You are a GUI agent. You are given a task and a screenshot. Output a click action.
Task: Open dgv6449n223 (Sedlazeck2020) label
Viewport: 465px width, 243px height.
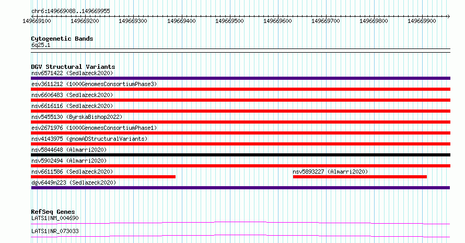coord(74,183)
